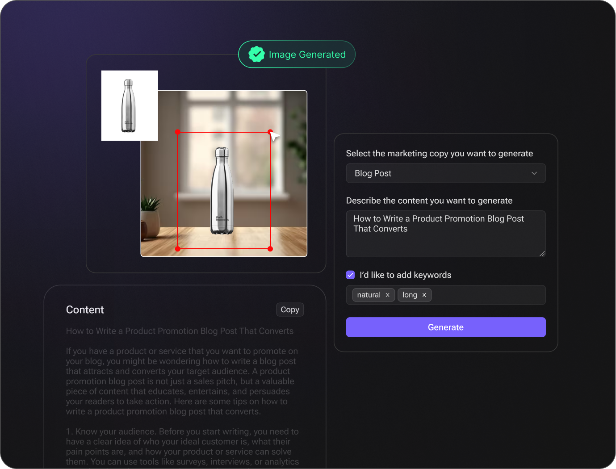
Task: Copy the generated content
Action: coord(290,310)
